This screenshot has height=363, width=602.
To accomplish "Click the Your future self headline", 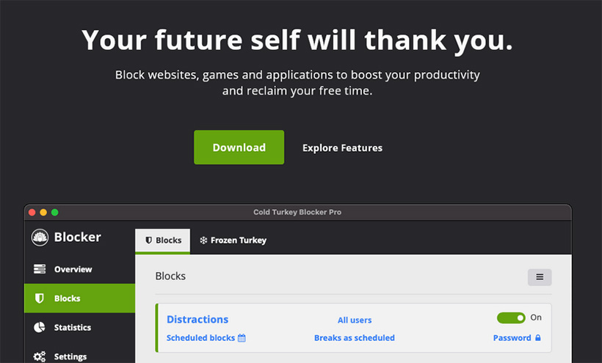I will point(297,40).
